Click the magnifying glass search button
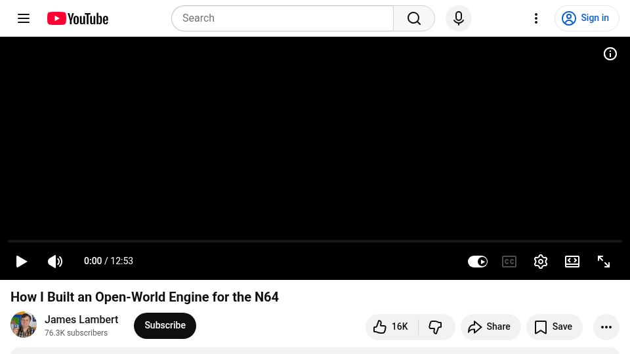The width and height of the screenshot is (630, 354). (x=414, y=18)
